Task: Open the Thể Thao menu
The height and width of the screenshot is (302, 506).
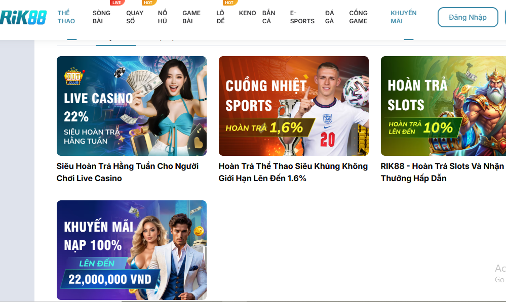Action: (66, 17)
